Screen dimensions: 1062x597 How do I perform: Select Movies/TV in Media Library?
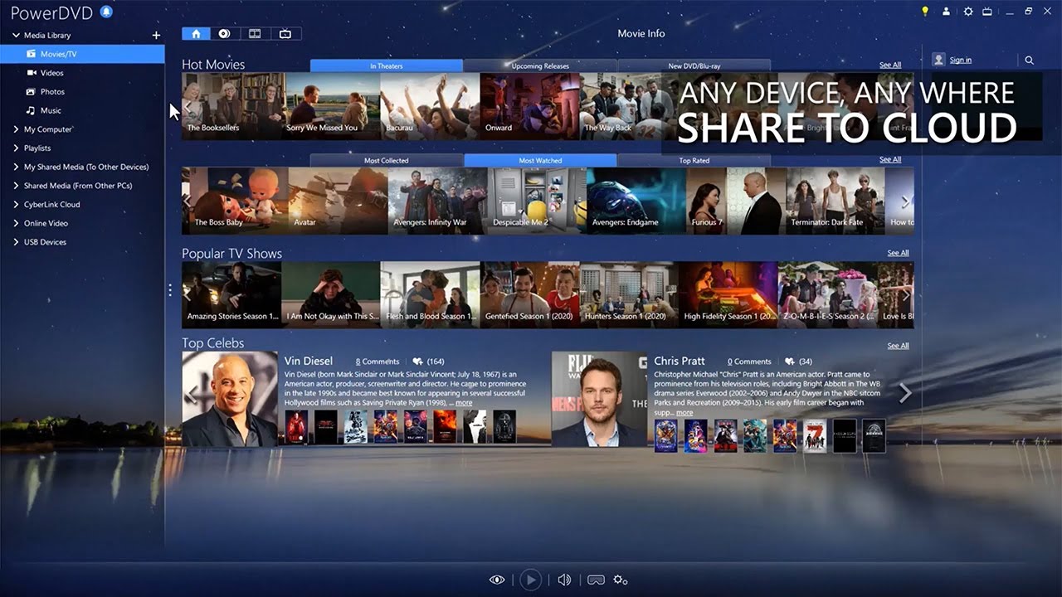[82, 54]
